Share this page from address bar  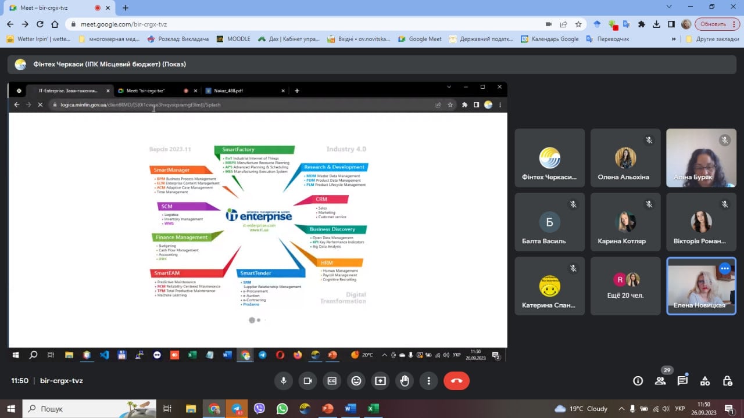tap(563, 24)
